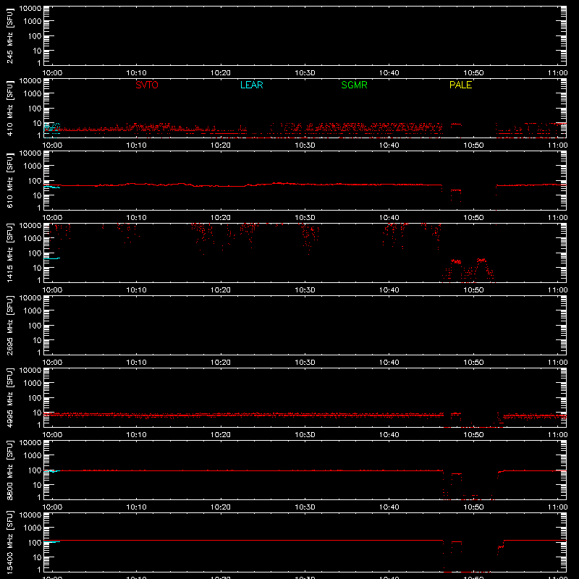
Task: Click the "8800 MHz [SFU]" axis title
Action: pyautogui.click(x=10, y=470)
